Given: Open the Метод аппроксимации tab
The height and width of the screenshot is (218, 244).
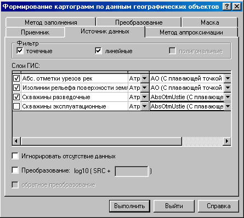Looking at the screenshot, I should point(191,32).
